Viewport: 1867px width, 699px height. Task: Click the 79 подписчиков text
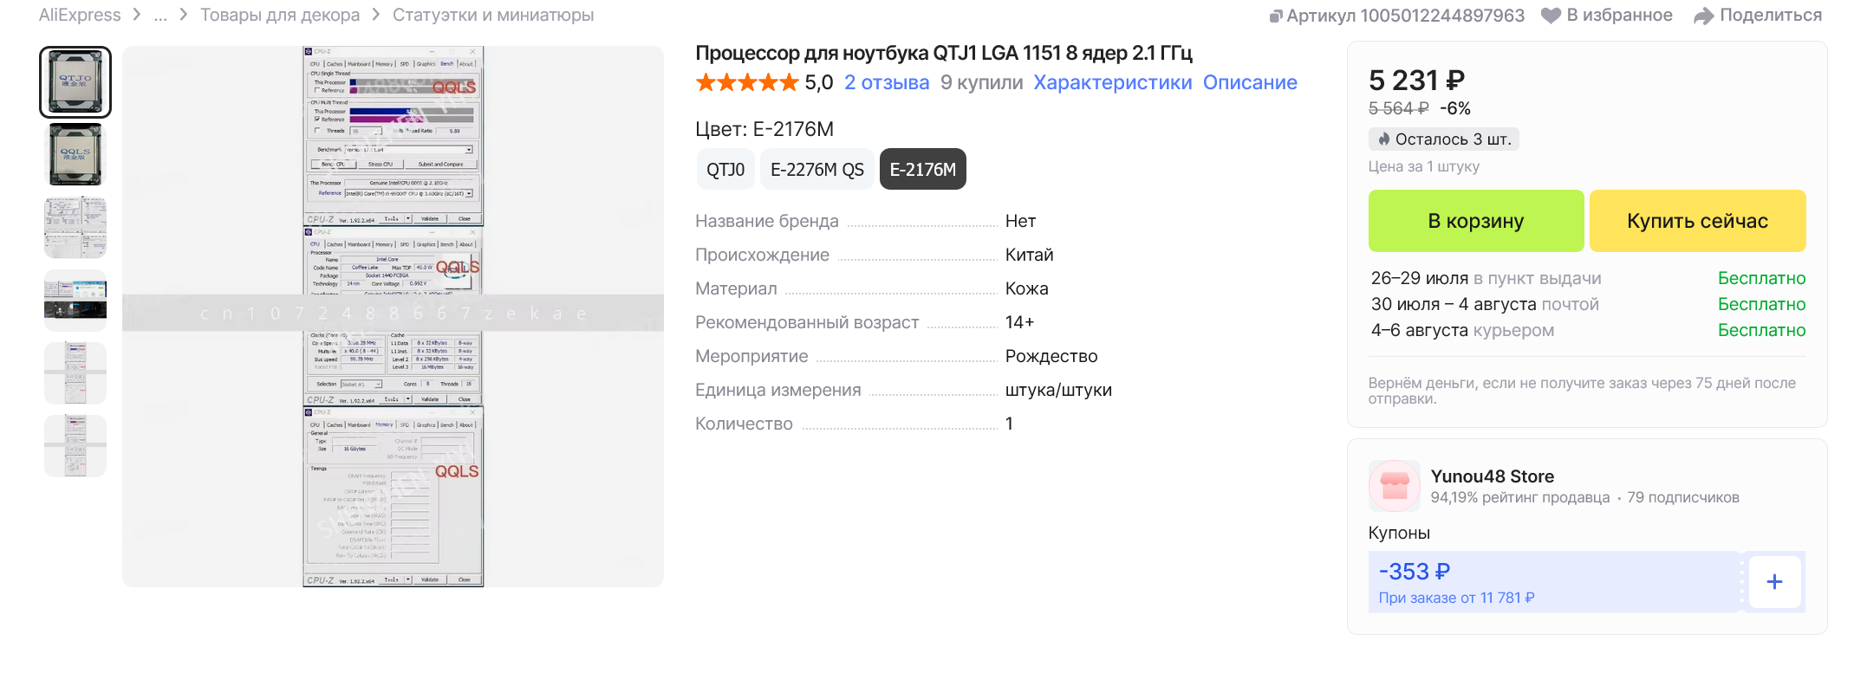tap(1682, 497)
